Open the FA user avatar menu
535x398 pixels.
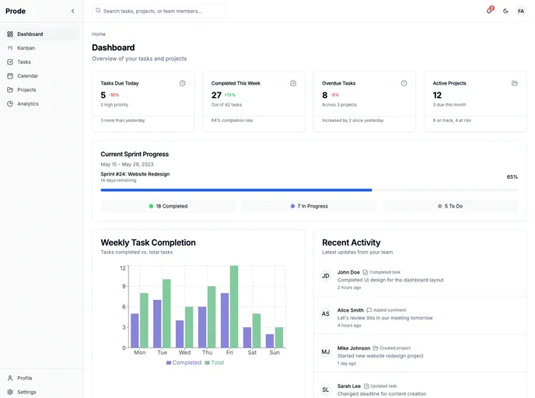[521, 11]
